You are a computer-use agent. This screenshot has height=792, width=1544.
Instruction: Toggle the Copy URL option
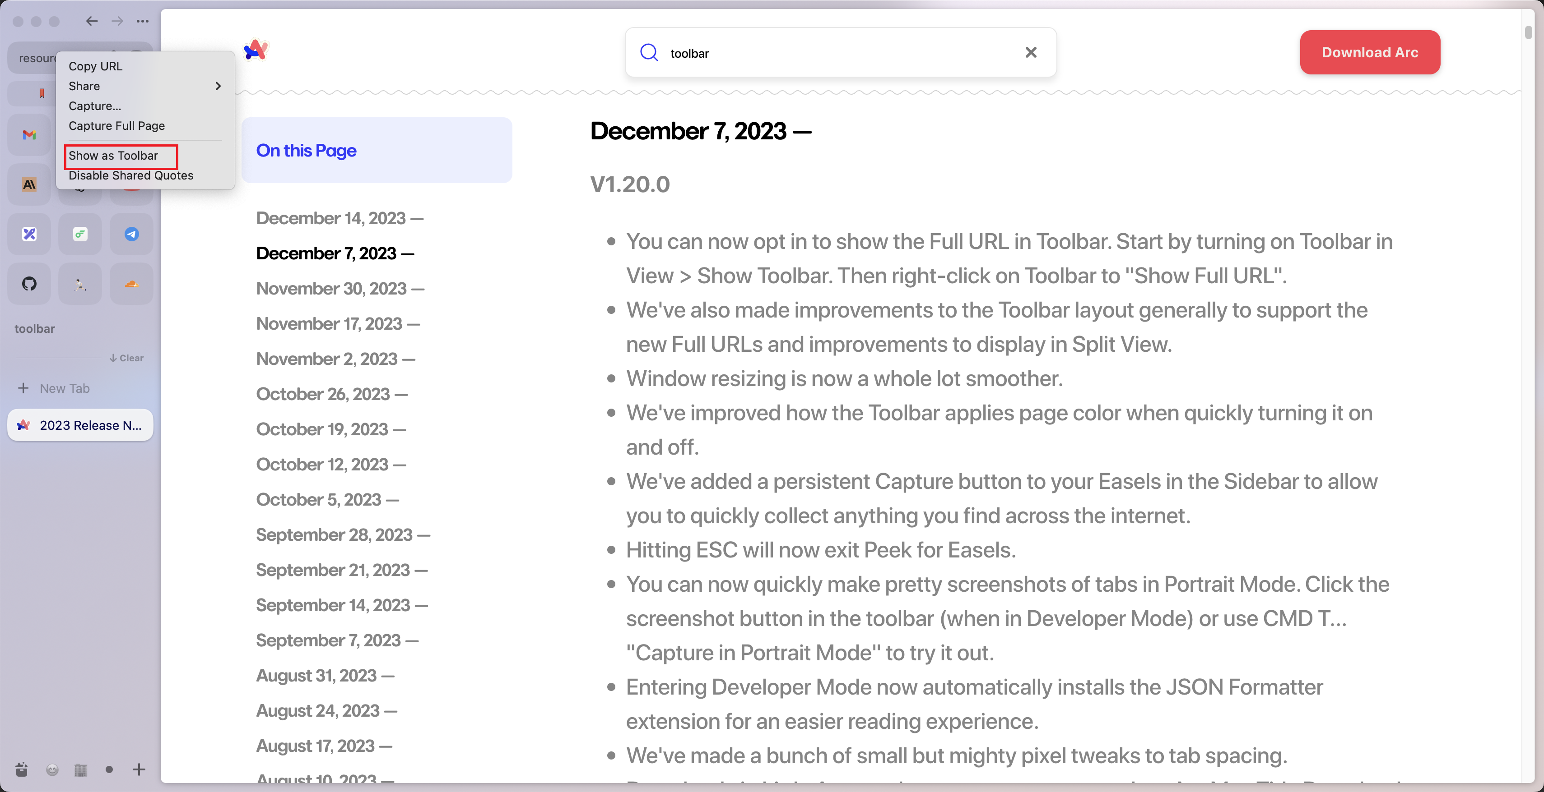pos(95,66)
